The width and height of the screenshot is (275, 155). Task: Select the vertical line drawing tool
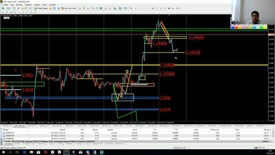click(x=141, y=8)
